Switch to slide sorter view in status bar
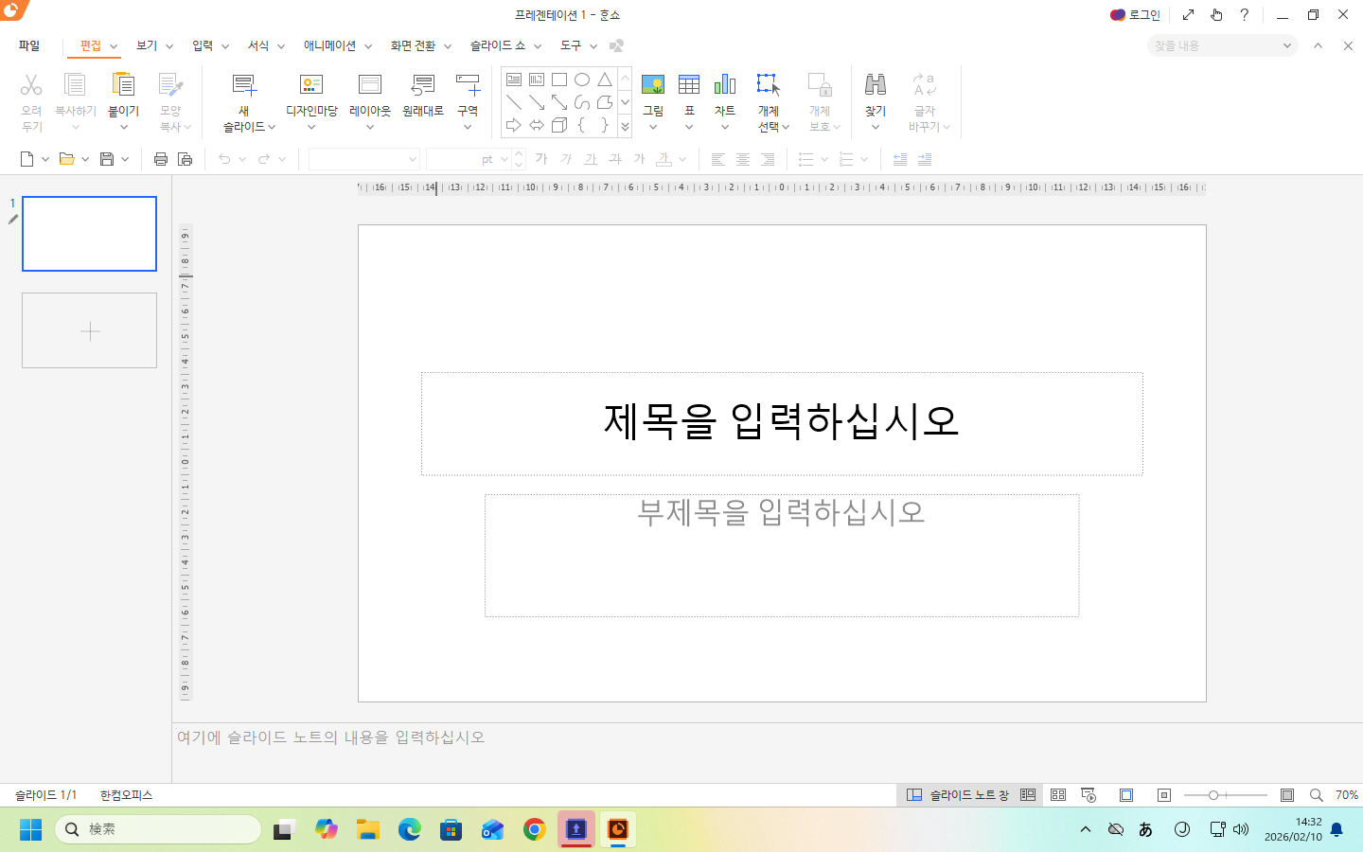The width and height of the screenshot is (1363, 852). [1058, 795]
